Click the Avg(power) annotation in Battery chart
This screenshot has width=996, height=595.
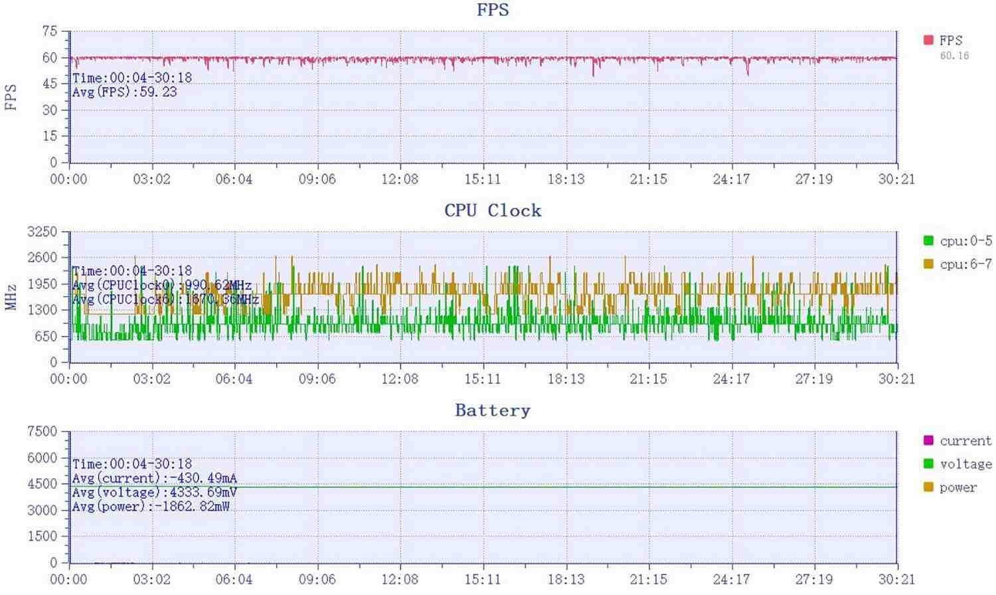[x=151, y=507]
